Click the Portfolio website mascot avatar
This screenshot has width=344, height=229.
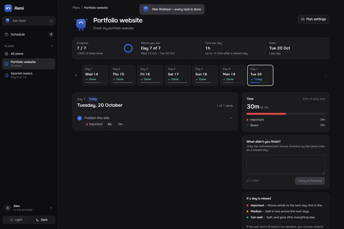[81, 24]
